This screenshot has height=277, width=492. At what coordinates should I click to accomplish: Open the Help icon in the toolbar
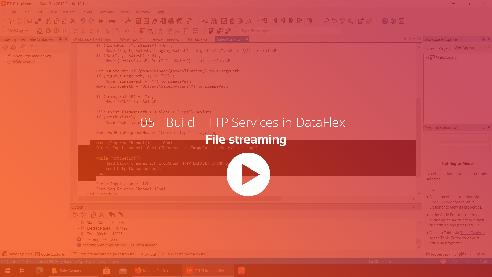(385, 21)
